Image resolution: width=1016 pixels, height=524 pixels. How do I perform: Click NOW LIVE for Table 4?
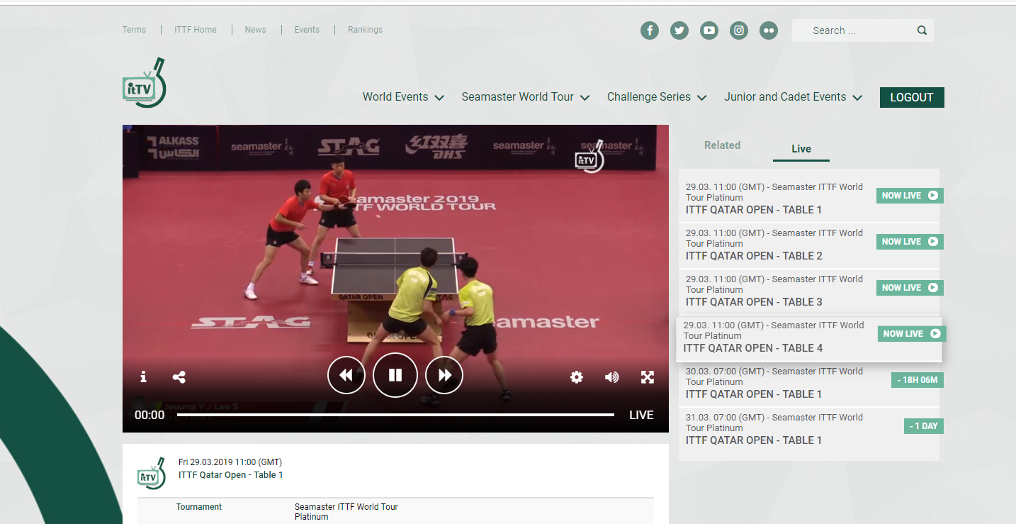pos(911,334)
